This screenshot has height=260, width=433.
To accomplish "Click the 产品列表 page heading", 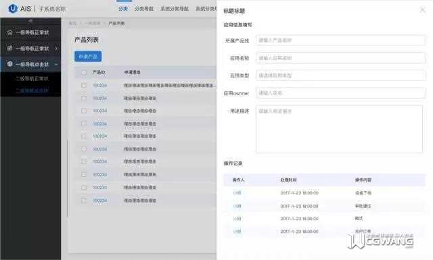I will [87, 40].
